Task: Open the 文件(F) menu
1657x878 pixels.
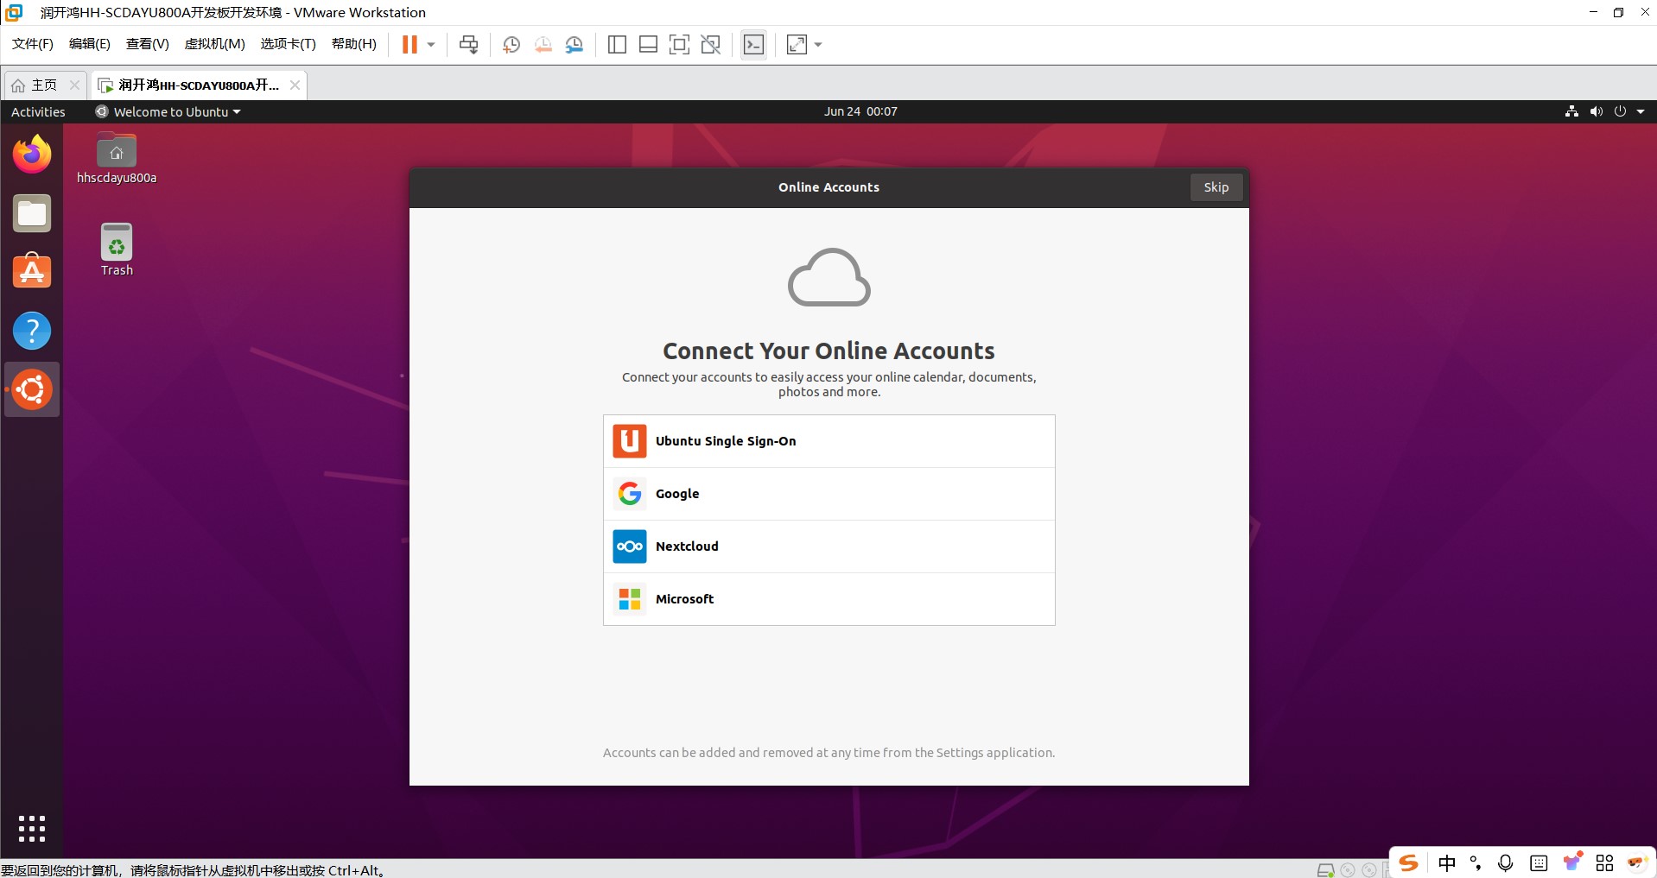Action: tap(33, 44)
